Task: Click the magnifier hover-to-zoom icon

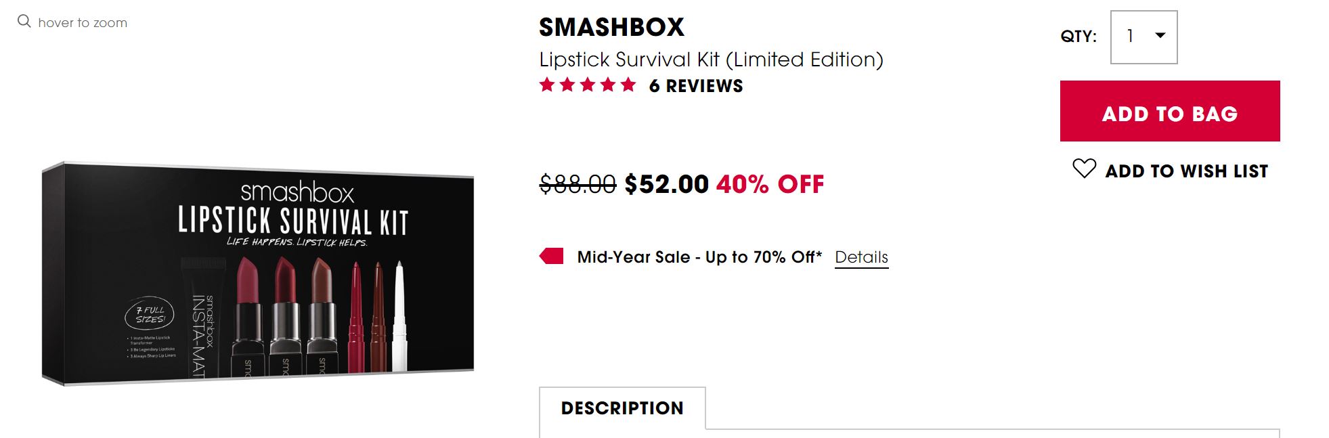Action: coord(24,22)
